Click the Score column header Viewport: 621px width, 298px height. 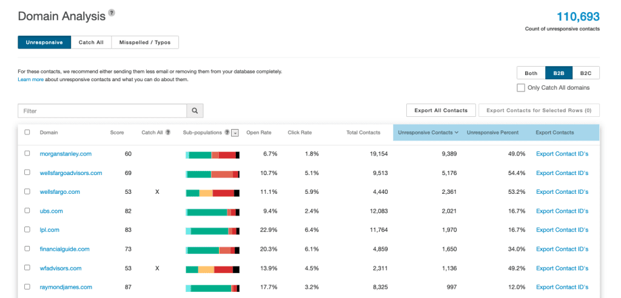pyautogui.click(x=117, y=133)
